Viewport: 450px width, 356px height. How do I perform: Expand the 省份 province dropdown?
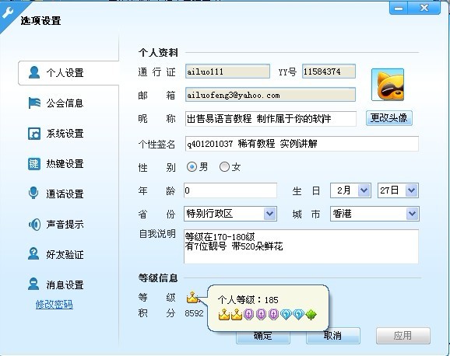pos(230,214)
